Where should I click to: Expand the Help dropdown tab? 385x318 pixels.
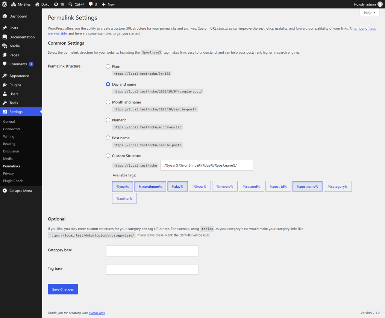[370, 13]
